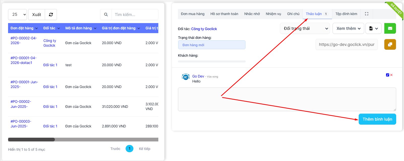Viewport: 404px width, 161px height.
Task: Click the fullscreen expand icon
Action: (x=366, y=14)
